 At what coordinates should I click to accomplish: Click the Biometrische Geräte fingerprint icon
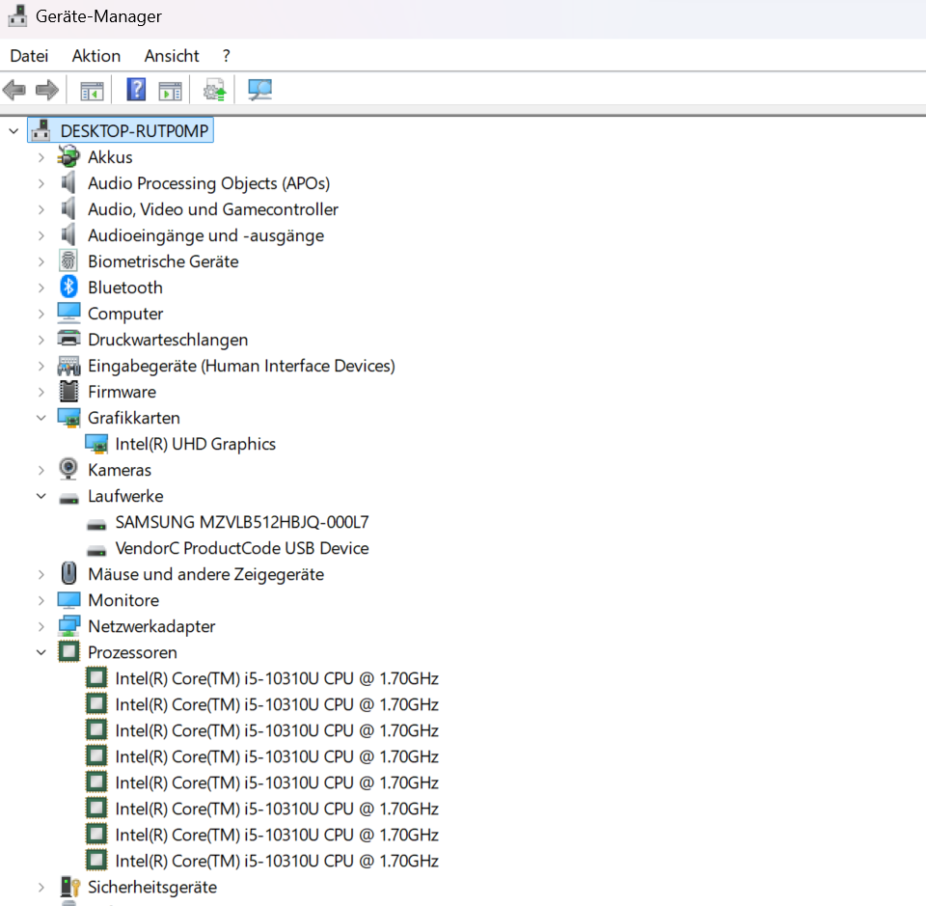pos(68,261)
